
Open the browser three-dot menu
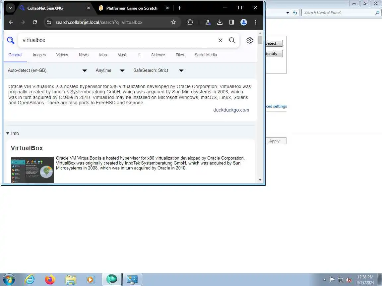256,22
